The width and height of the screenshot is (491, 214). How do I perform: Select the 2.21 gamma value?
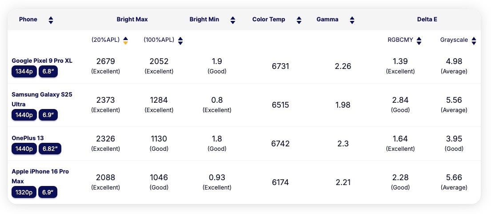pyautogui.click(x=343, y=182)
